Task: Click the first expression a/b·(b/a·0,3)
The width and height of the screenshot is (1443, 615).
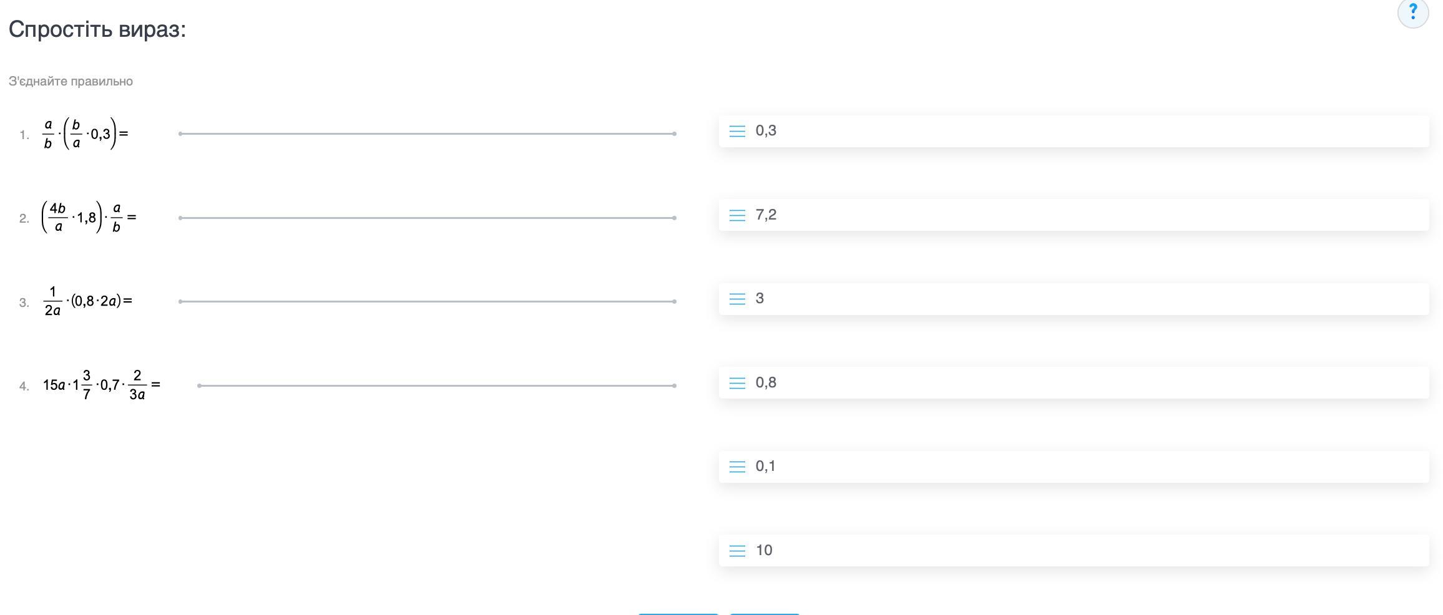Action: pos(85,133)
